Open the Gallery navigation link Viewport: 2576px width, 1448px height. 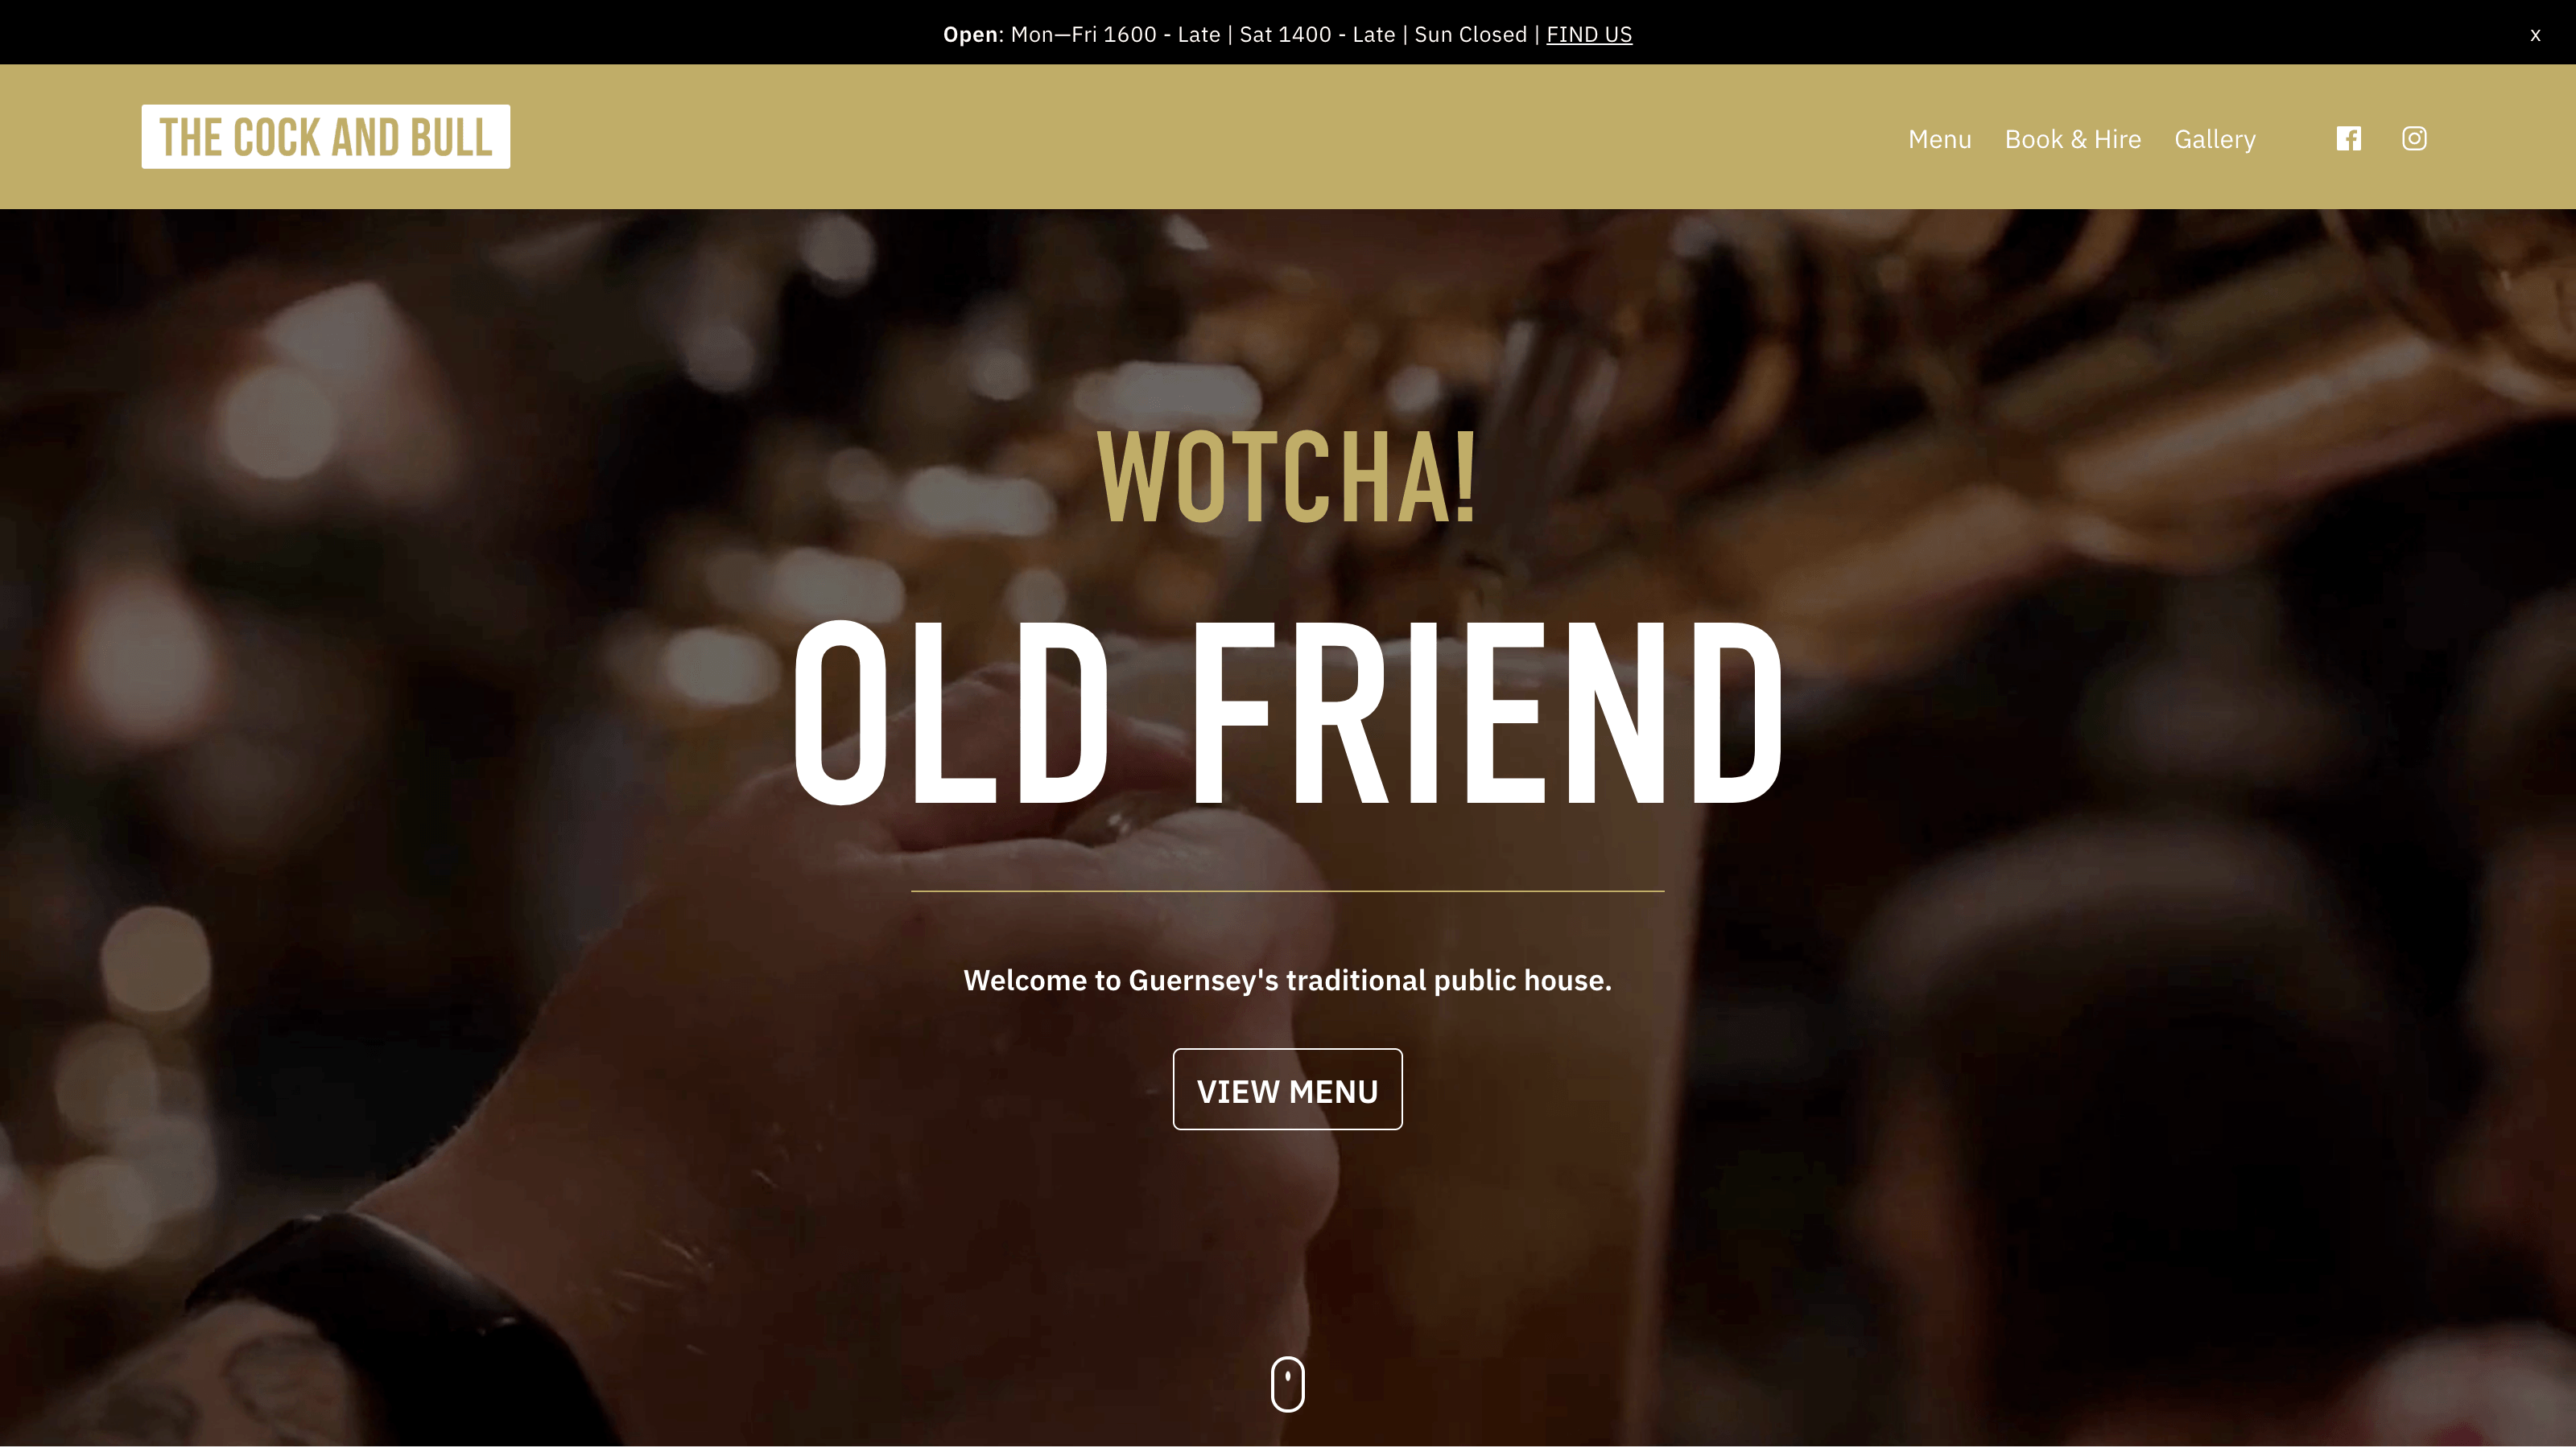point(2215,140)
